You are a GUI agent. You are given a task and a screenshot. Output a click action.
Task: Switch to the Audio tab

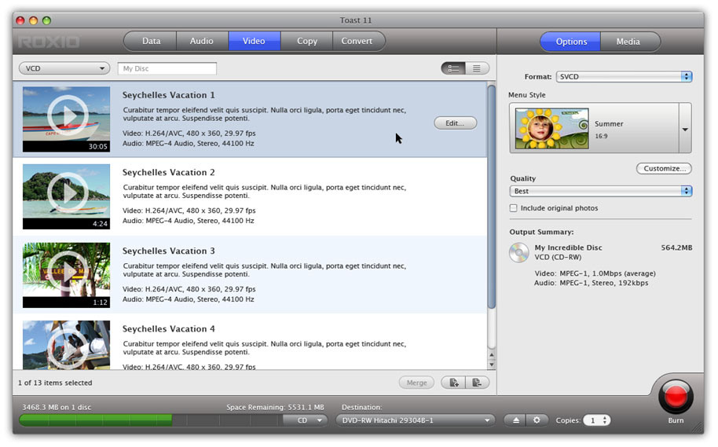tap(202, 41)
